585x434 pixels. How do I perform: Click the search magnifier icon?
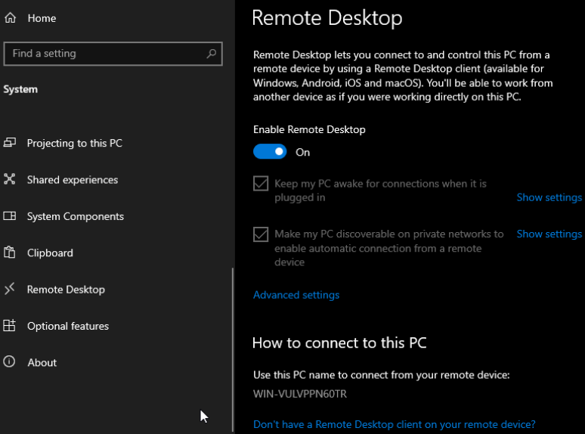212,54
